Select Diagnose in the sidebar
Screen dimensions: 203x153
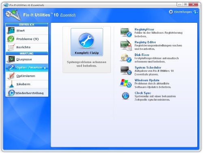tap(27, 59)
